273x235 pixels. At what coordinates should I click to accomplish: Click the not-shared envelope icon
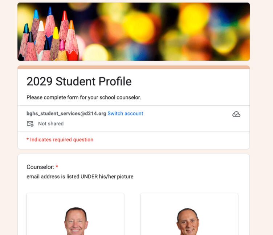tap(30, 124)
